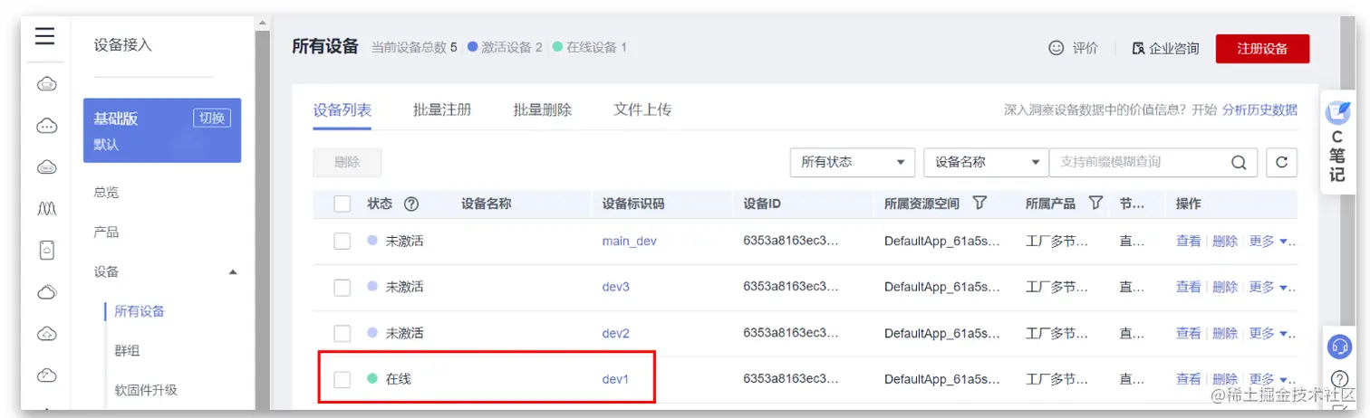
Task: Open the dev3 device link
Action: click(x=616, y=287)
